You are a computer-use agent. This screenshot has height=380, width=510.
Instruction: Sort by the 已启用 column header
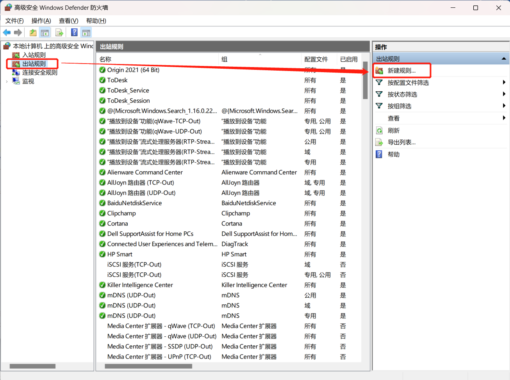click(349, 59)
